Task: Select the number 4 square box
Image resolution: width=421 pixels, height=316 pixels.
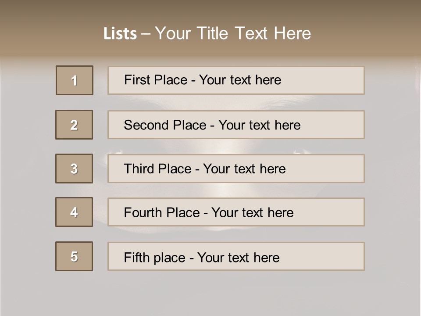Action: click(74, 212)
